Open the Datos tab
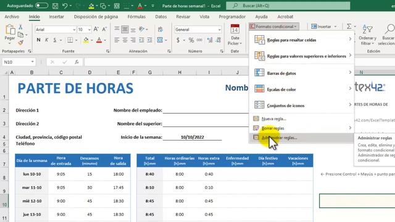Screen dimensions: 395x222 click(x=161, y=17)
